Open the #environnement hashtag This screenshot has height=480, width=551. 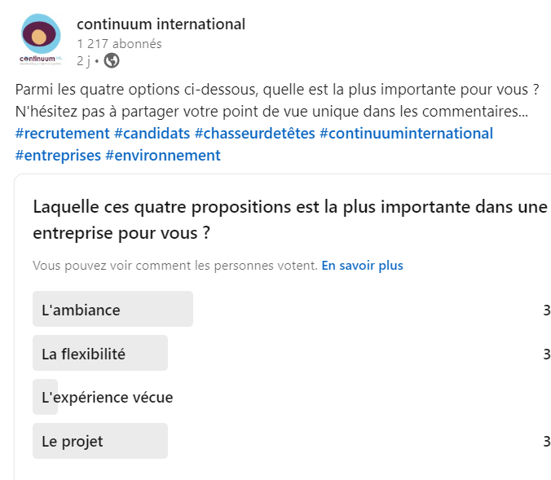click(163, 155)
